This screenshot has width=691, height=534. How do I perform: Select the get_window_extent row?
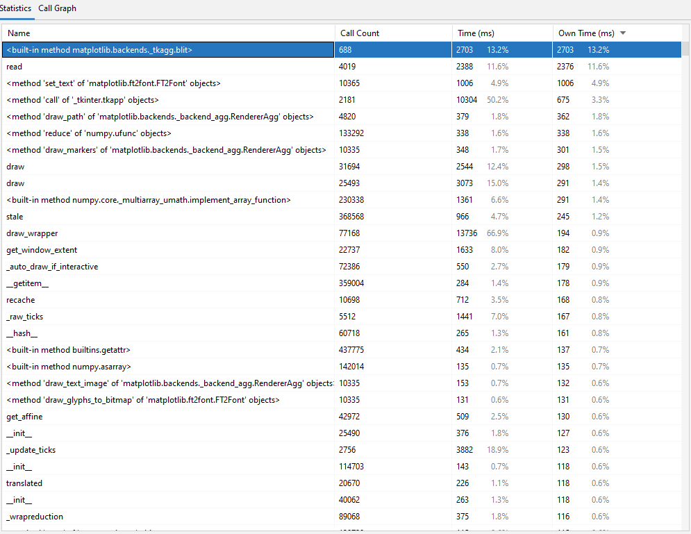[x=342, y=250]
